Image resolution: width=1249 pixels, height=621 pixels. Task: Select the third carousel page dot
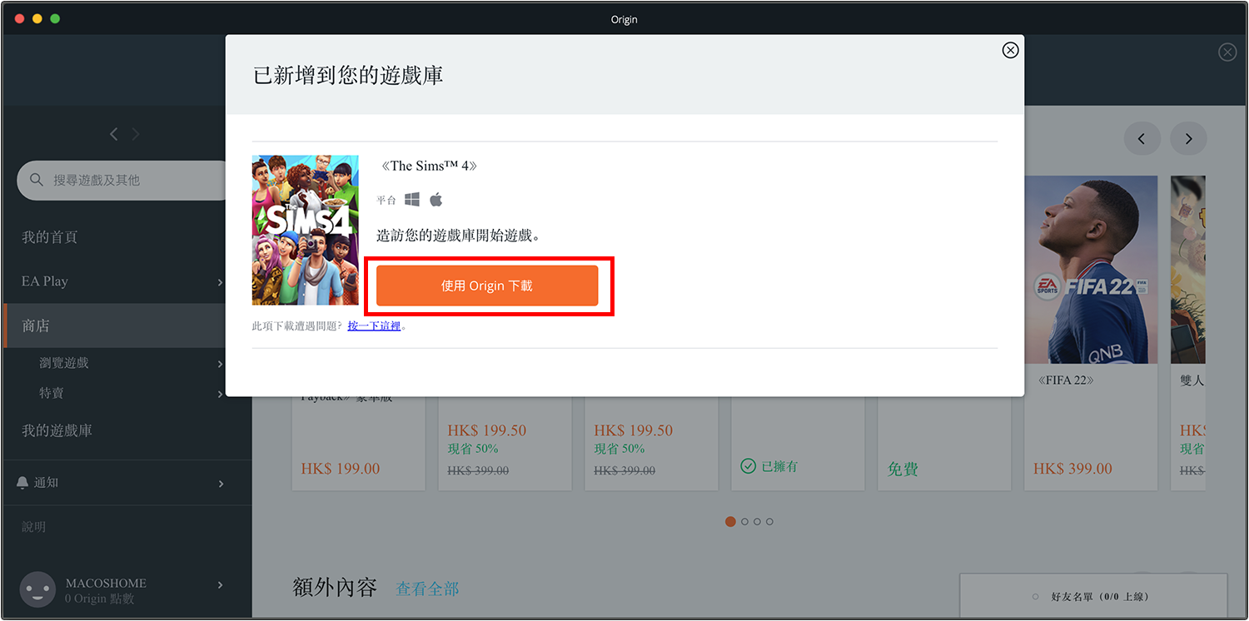[x=757, y=522]
